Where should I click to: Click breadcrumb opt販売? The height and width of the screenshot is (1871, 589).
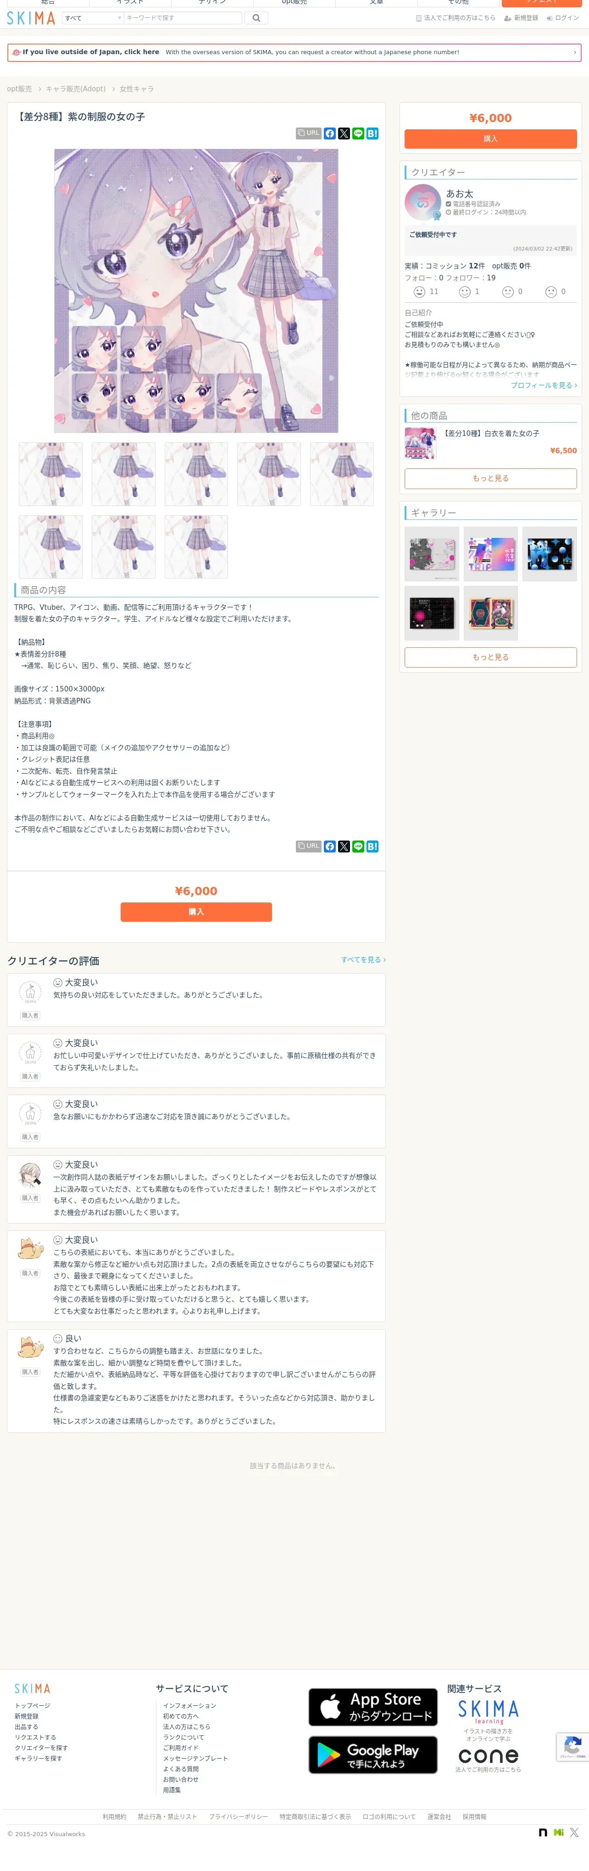20,89
